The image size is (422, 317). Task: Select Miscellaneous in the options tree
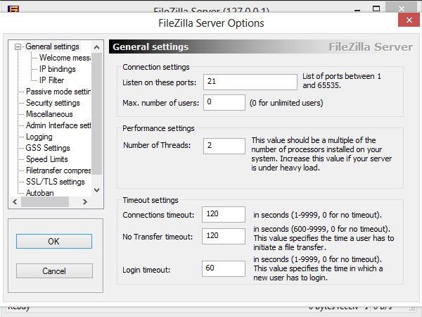[x=49, y=114]
